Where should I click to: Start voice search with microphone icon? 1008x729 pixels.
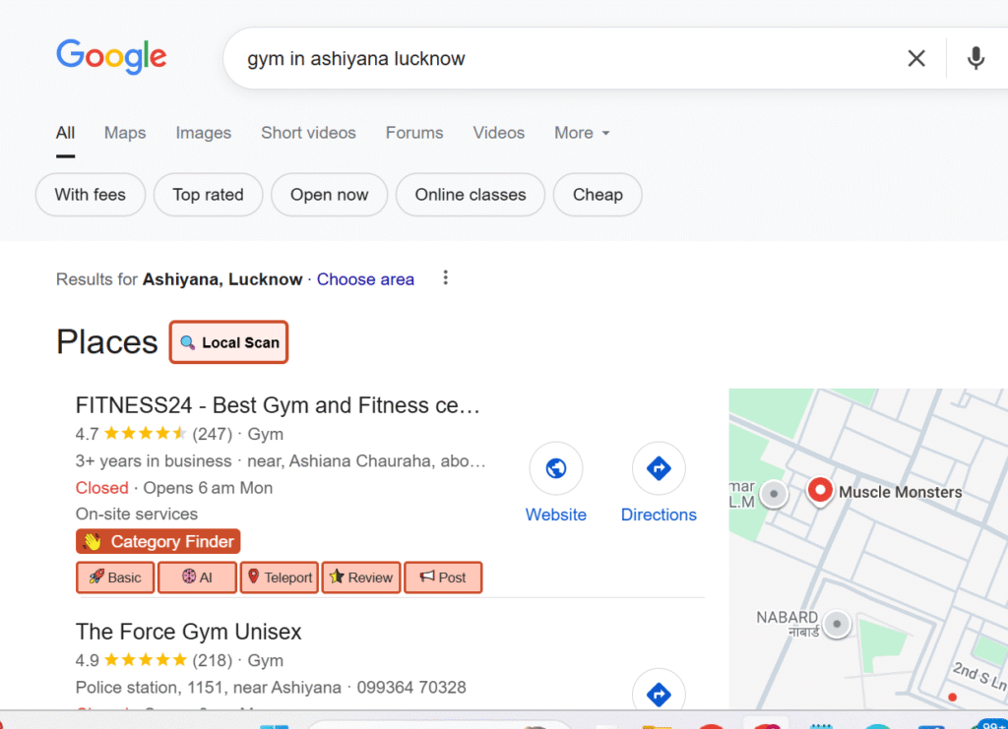coord(976,59)
